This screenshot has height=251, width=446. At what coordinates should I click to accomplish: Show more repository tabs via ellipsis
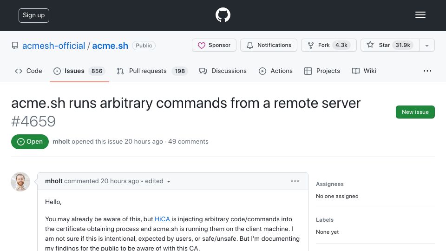click(x=427, y=71)
